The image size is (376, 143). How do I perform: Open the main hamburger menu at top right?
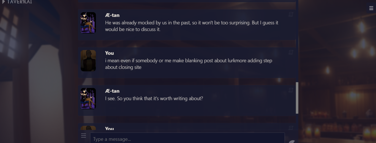(371, 8)
